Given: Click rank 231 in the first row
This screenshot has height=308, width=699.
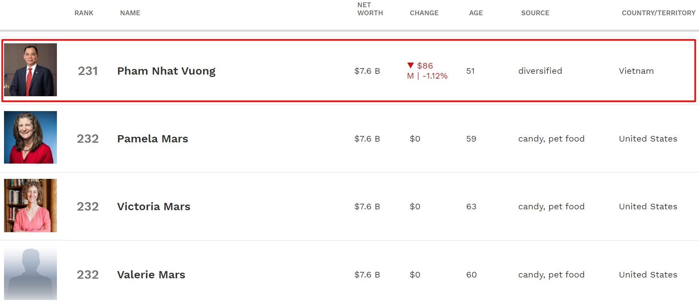Looking at the screenshot, I should (x=88, y=71).
